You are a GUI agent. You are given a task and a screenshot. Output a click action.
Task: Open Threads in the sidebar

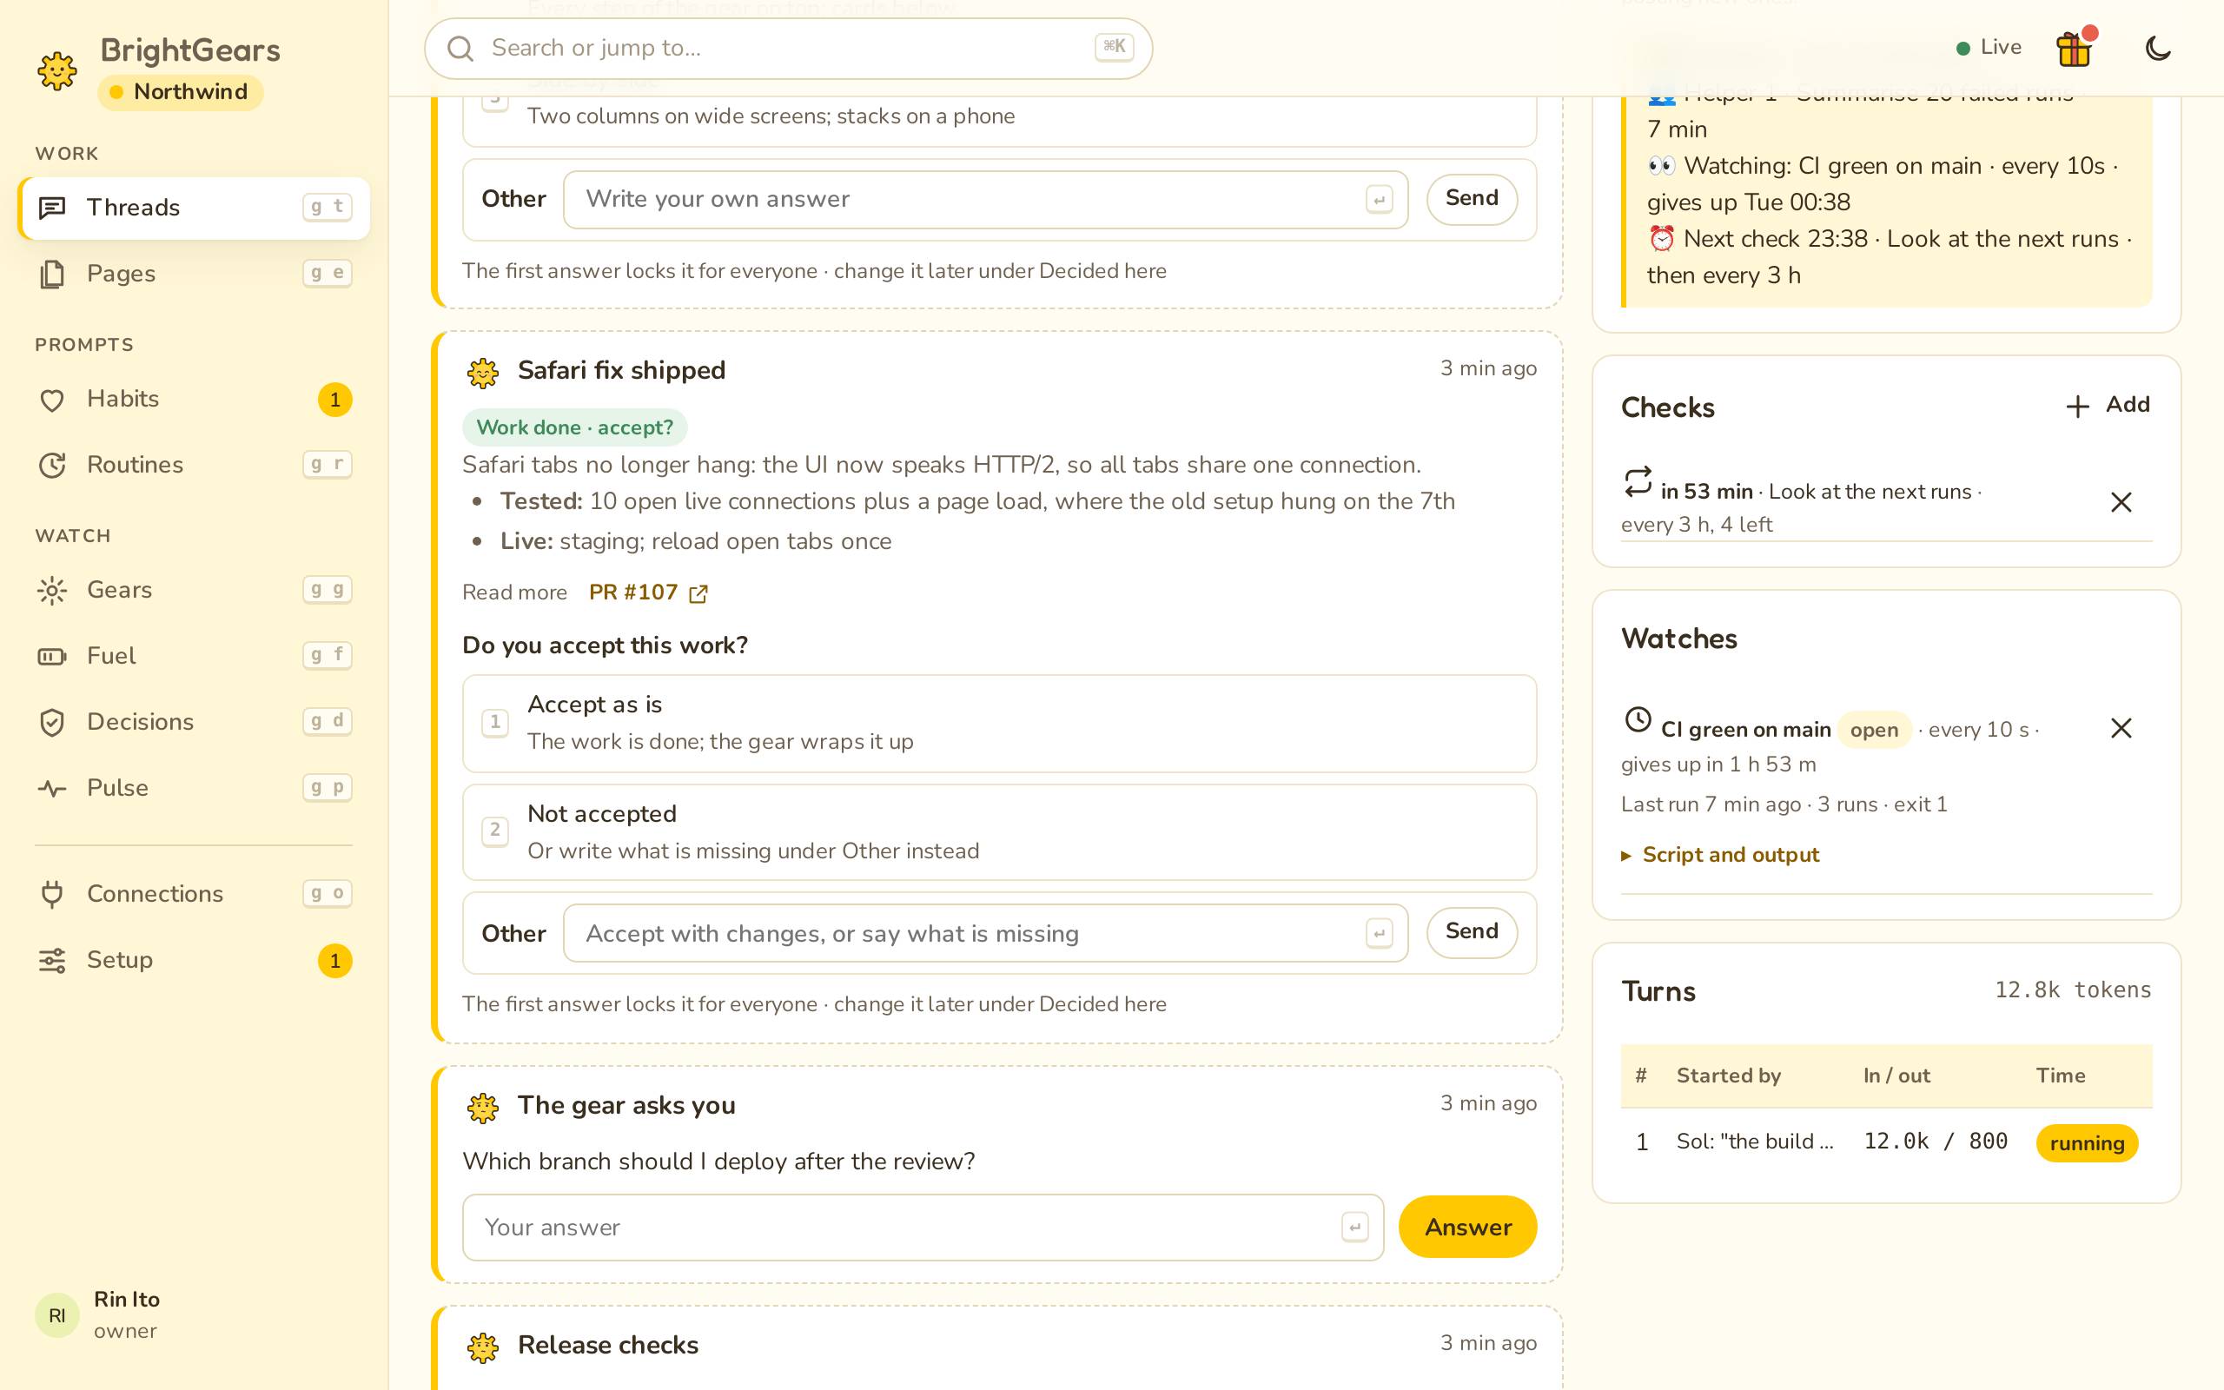[194, 208]
